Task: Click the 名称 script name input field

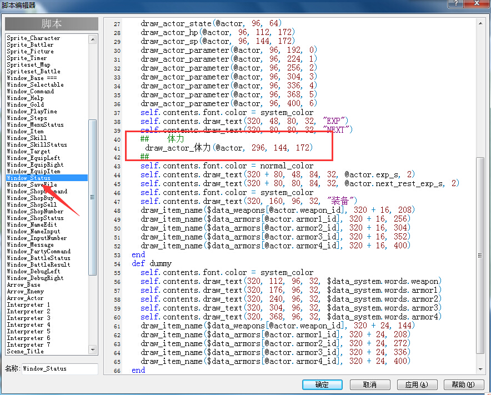Action: click(x=59, y=369)
